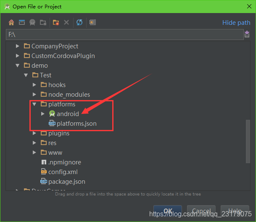Image resolution: width=256 pixels, height=222 pixels.
Task: Go to Home directory icon
Action: 11,22
